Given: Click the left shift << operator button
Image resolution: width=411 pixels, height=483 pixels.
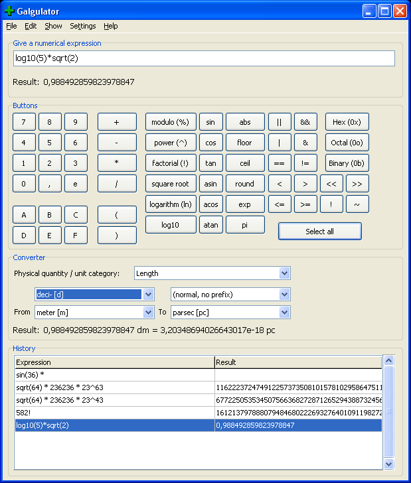Looking at the screenshot, I should (x=331, y=184).
